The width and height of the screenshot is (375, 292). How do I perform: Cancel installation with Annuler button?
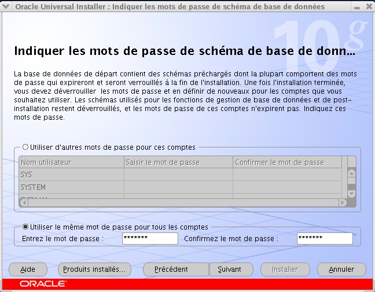point(341,269)
